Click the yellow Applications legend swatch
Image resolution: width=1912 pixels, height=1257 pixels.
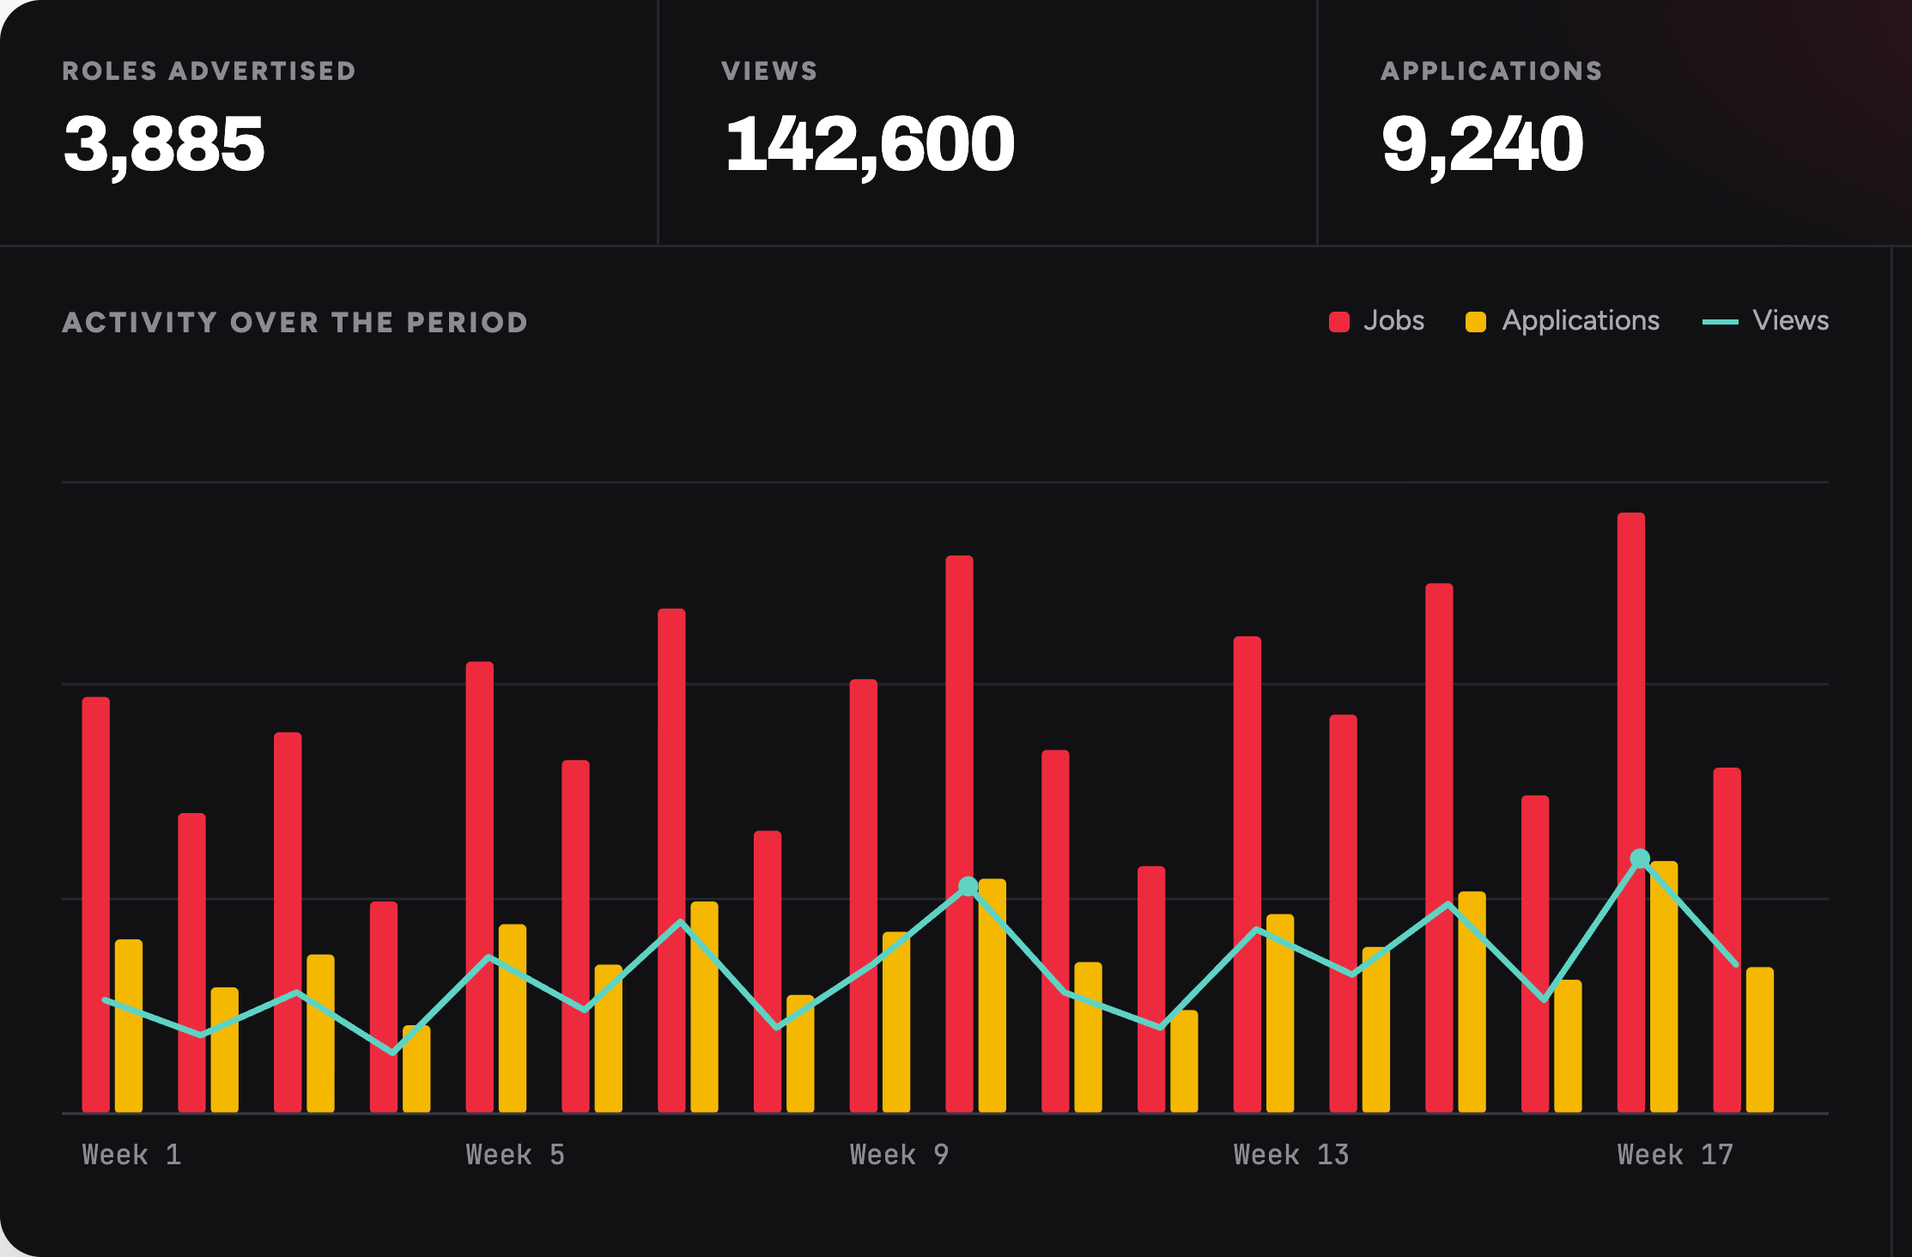pos(1476,322)
